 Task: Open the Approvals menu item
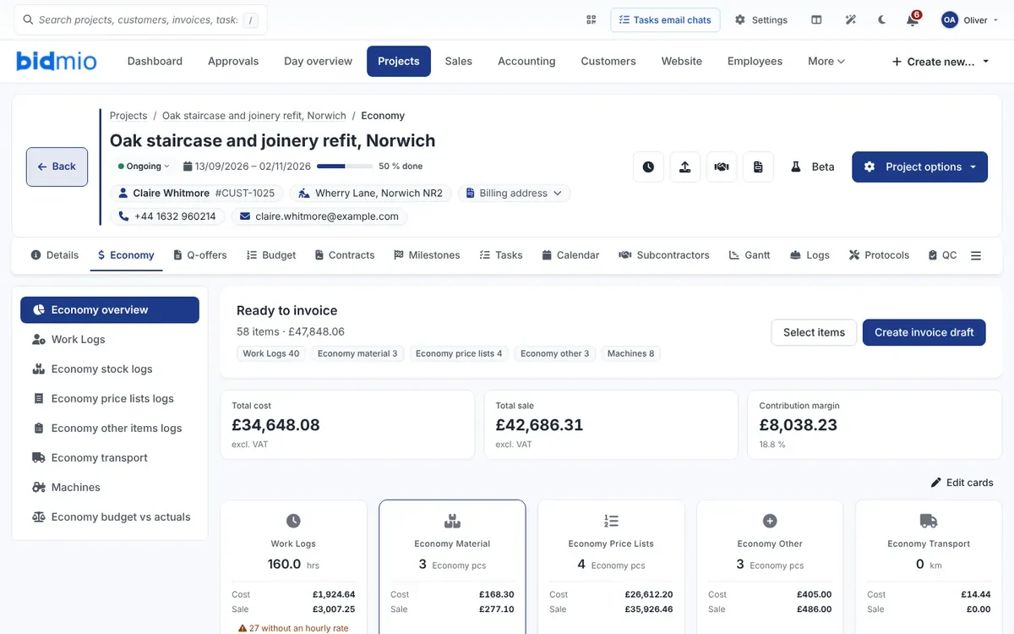tap(233, 61)
